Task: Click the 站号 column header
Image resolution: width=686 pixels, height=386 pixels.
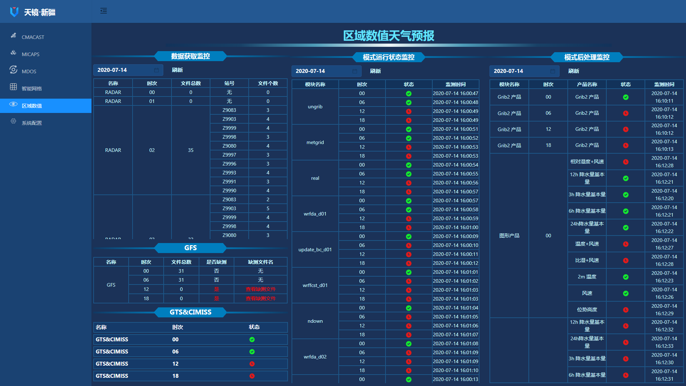Action: click(x=229, y=83)
